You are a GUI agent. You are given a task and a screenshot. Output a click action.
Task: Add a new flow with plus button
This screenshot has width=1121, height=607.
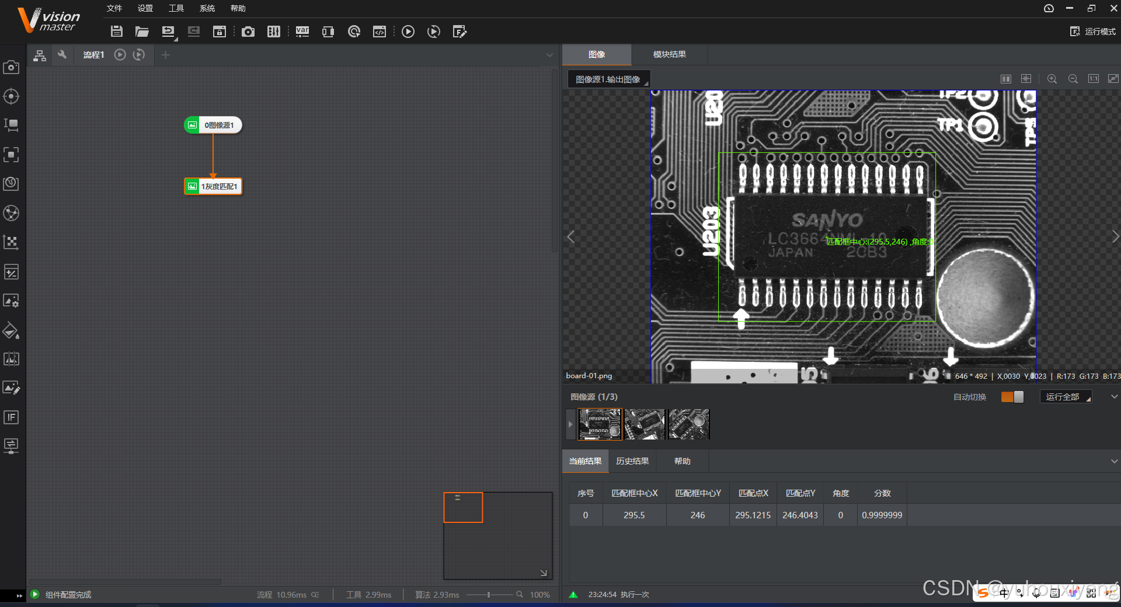pyautogui.click(x=166, y=55)
